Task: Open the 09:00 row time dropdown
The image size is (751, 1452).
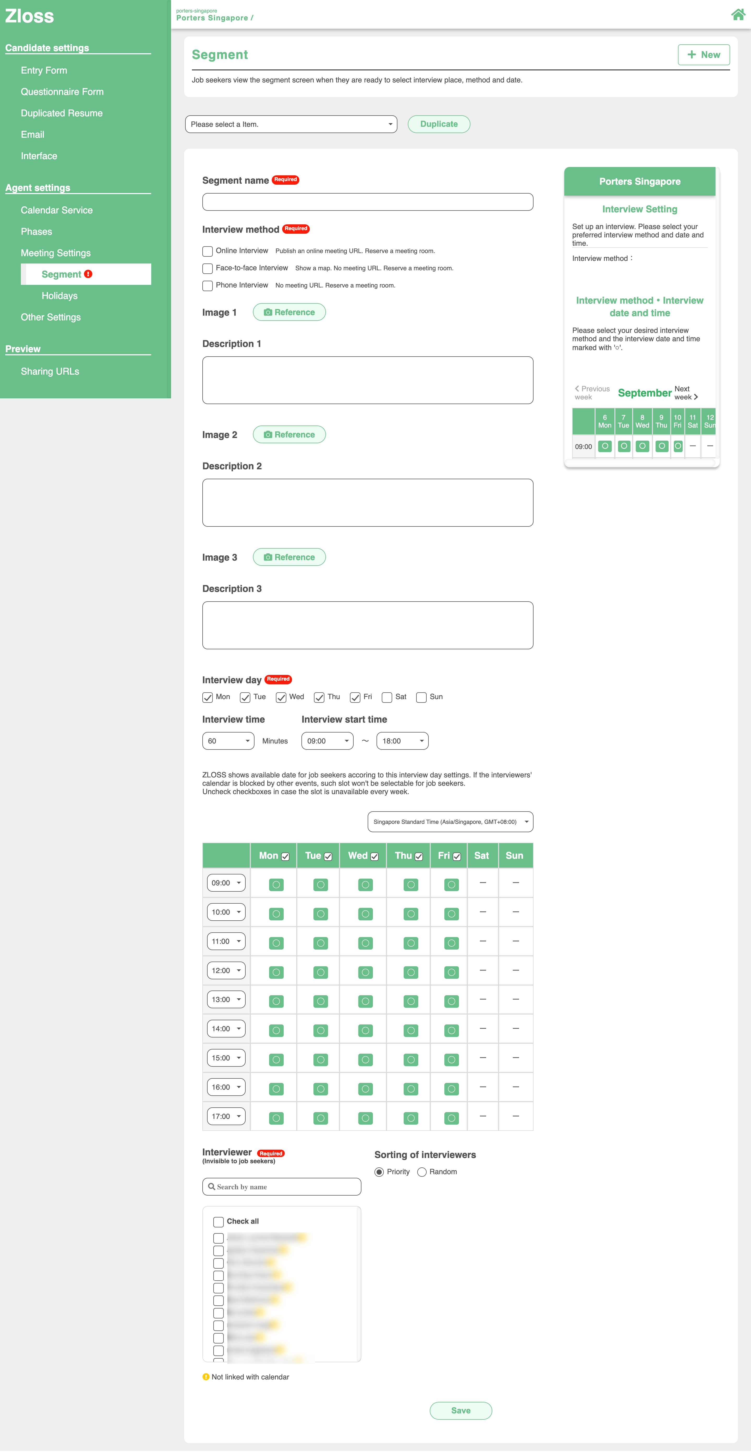Action: [x=226, y=883]
